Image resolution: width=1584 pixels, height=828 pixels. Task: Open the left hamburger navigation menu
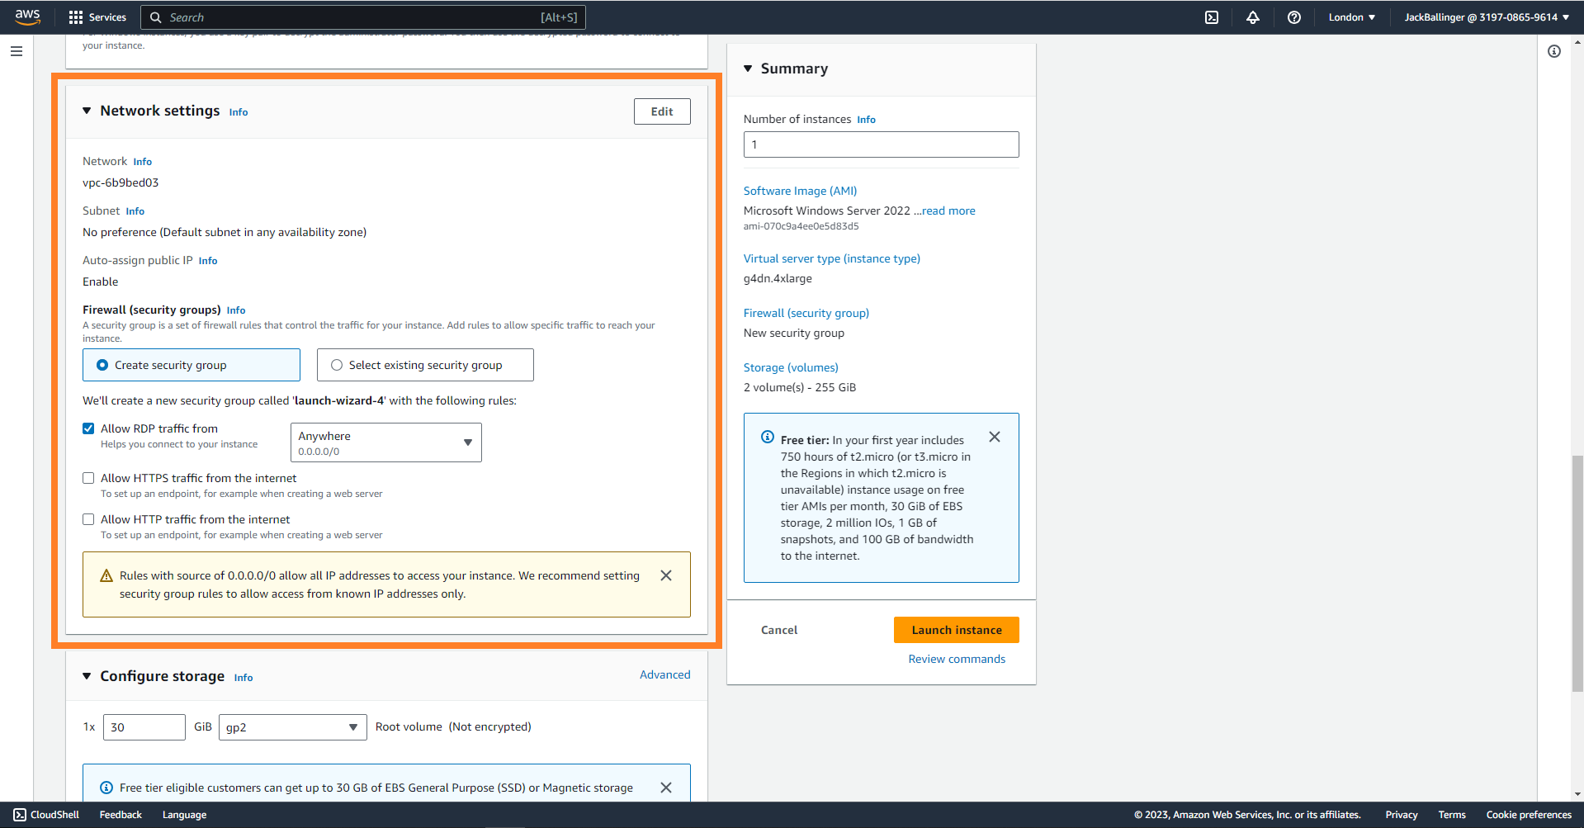tap(17, 51)
